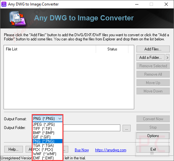This screenshot has height=161, width=174.
Task: Pick PCX (*.PCX) output format
Action: tap(48, 150)
